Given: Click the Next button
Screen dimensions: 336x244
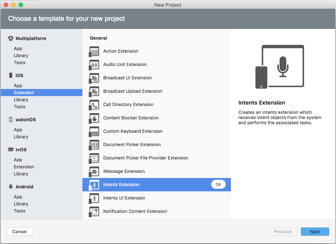Looking at the screenshot, I should [x=314, y=232].
